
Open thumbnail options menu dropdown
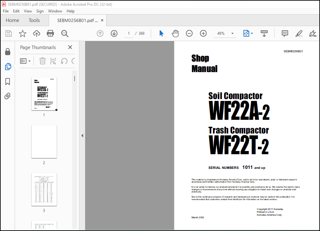(x=25, y=61)
